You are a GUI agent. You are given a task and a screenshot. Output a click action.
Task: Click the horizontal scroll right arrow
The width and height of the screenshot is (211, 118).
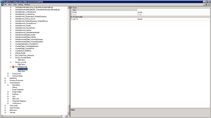pyautogui.click(x=66, y=116)
